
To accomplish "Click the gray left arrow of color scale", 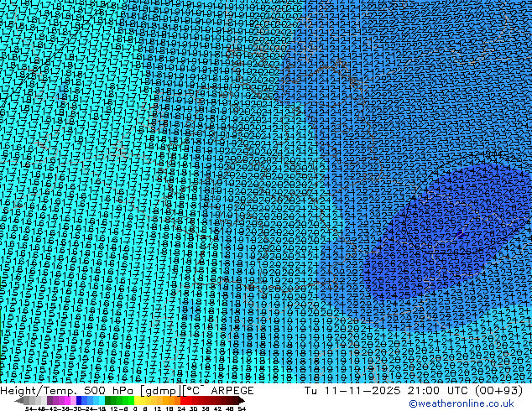I will [x=18, y=400].
